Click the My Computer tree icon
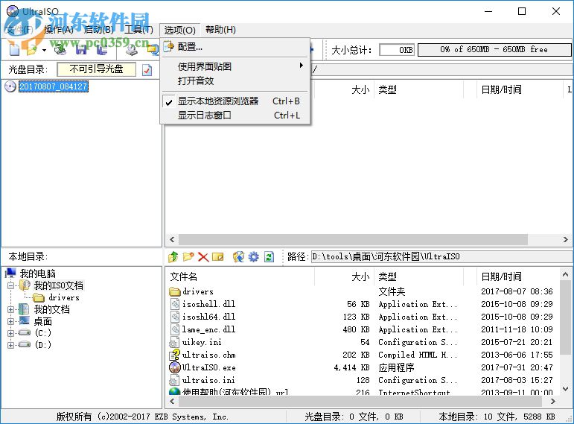 pyautogui.click(x=10, y=273)
